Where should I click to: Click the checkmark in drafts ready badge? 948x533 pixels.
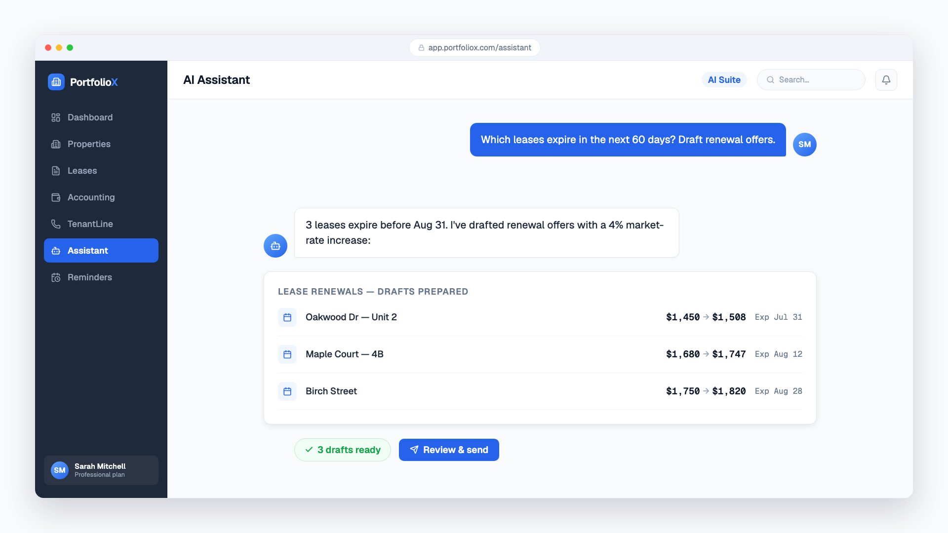click(309, 450)
